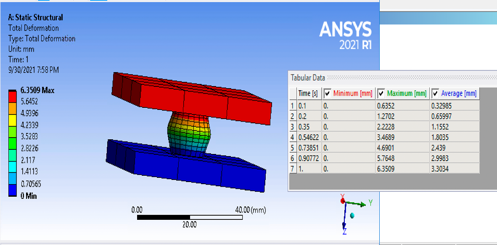497x245 pixels.
Task: Uncheck the Minimum [mm] checkbox
Action: pyautogui.click(x=328, y=94)
